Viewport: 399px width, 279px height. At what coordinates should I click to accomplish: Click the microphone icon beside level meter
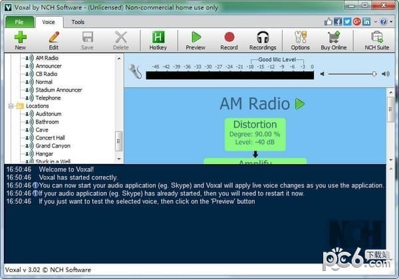point(135,71)
